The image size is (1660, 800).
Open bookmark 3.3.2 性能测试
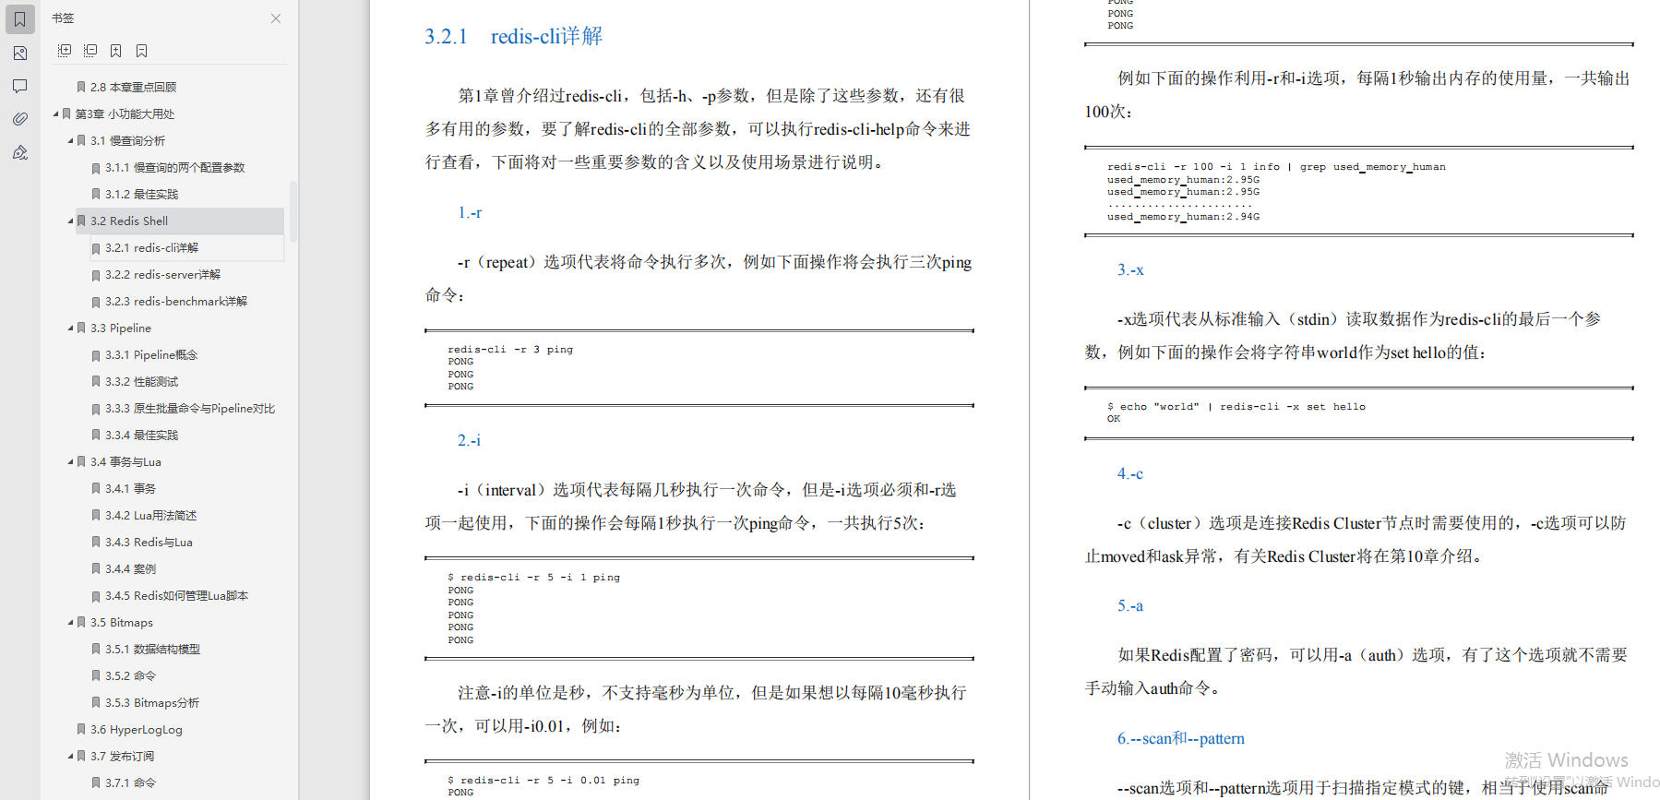point(141,382)
